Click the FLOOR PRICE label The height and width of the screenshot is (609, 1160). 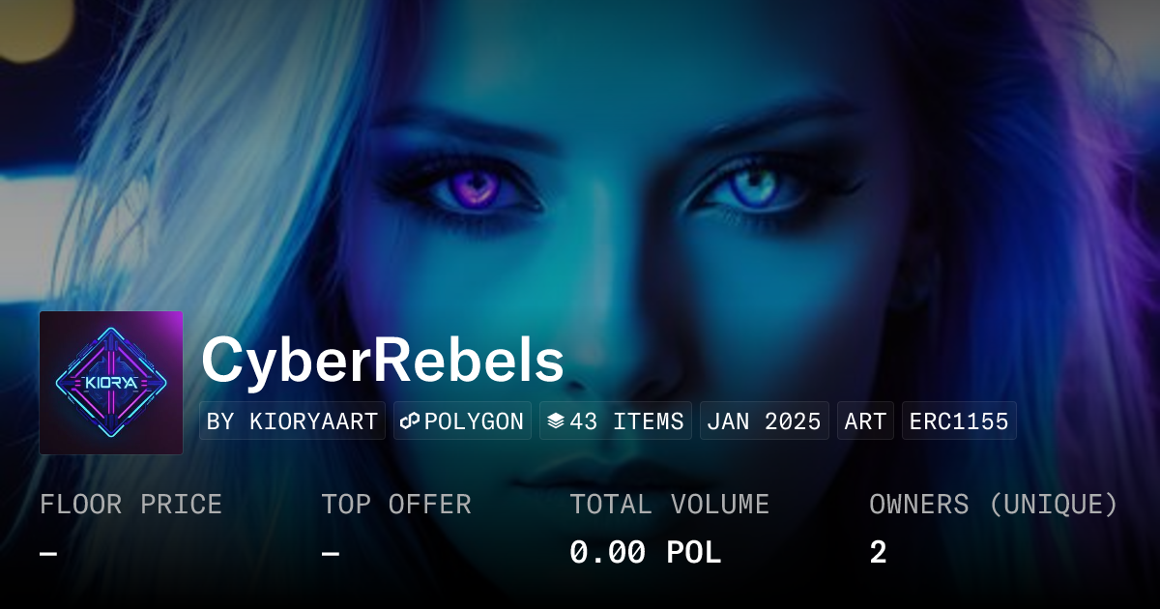tap(130, 505)
